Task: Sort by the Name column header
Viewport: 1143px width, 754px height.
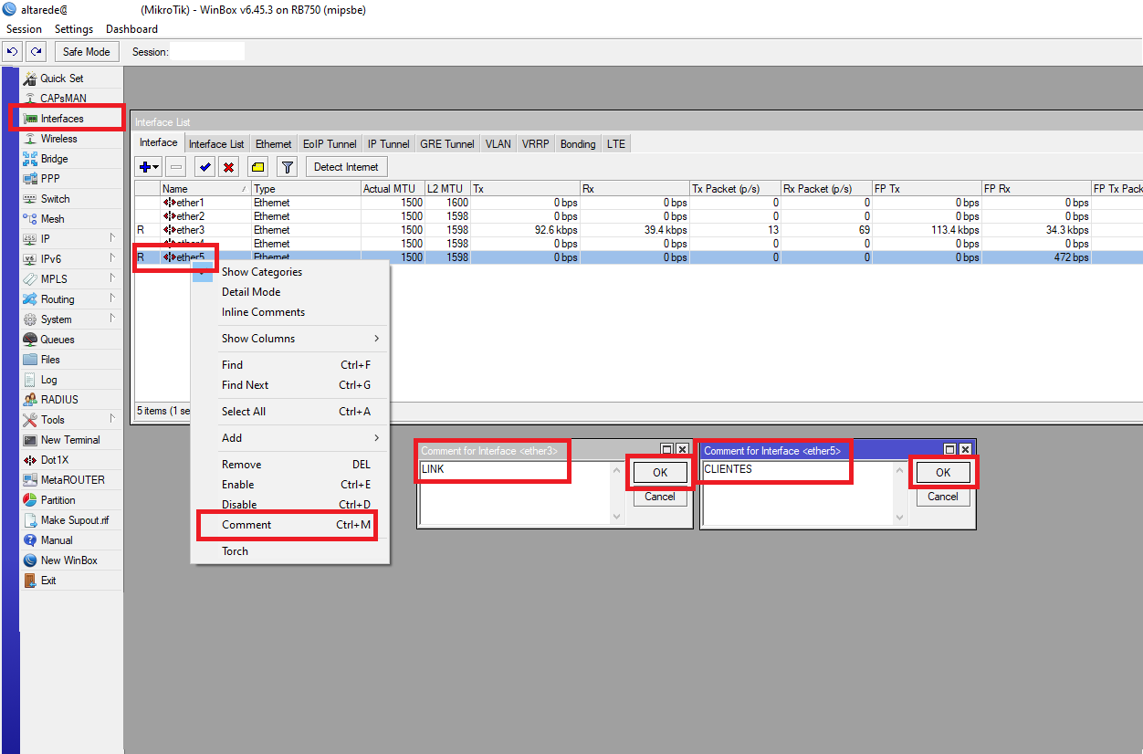Action: (x=205, y=189)
